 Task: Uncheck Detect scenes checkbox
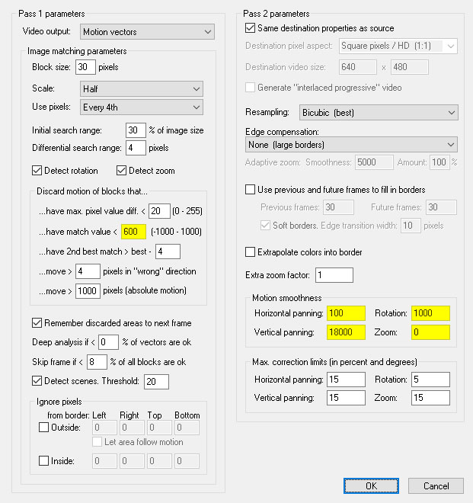click(x=37, y=381)
